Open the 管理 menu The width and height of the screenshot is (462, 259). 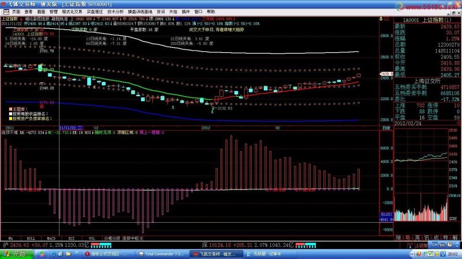pos(53,12)
